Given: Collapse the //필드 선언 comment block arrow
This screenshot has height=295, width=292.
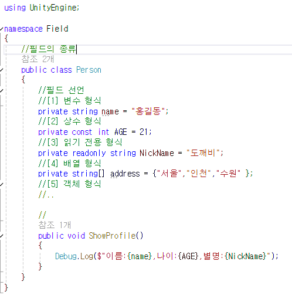Looking at the screenshot, I should 2,90.
